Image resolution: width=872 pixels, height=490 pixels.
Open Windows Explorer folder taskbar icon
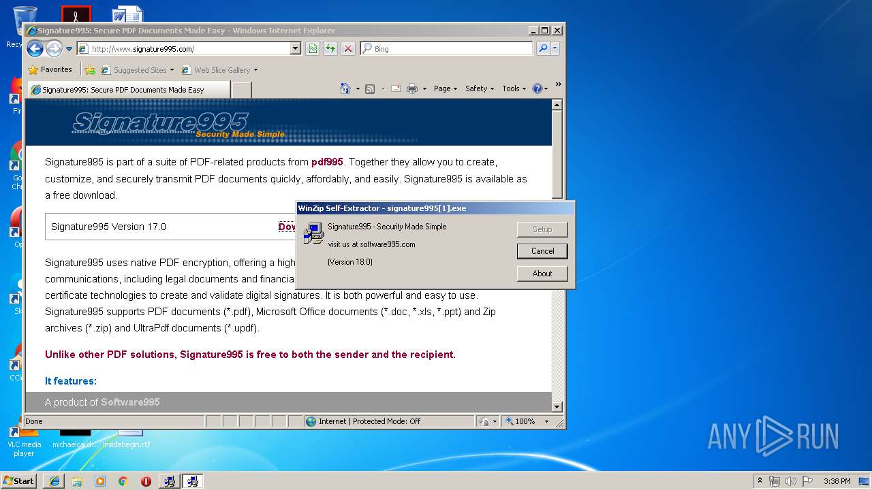(x=77, y=481)
